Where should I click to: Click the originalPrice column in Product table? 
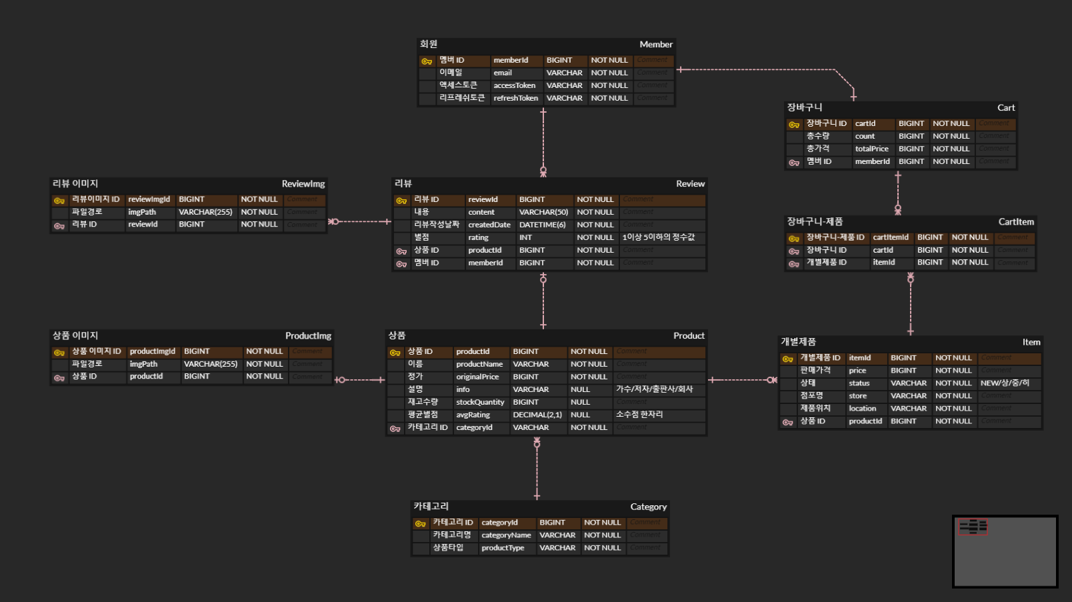[477, 377]
